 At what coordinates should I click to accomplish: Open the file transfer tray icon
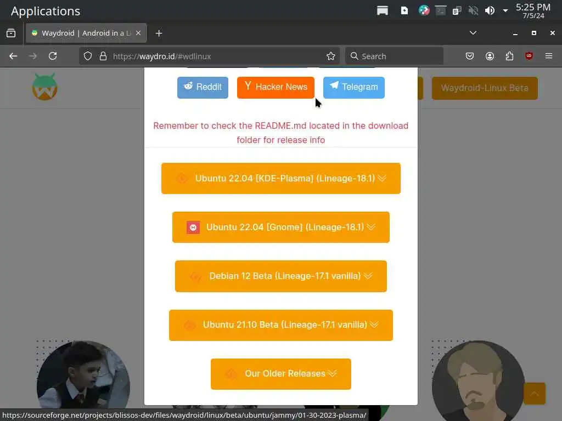(x=404, y=11)
